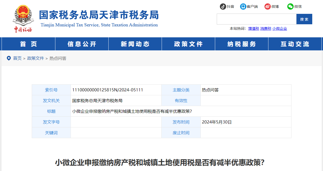The height and width of the screenshot is (171, 323).
Task: Click the date 2024年5月30日
Action: tap(217, 122)
